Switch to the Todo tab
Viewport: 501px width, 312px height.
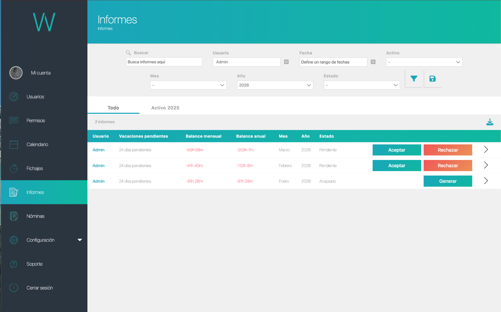point(113,108)
